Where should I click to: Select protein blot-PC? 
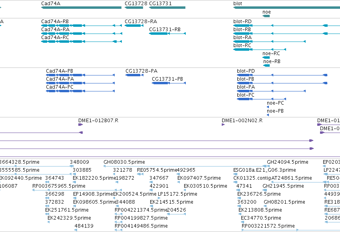click(262, 99)
